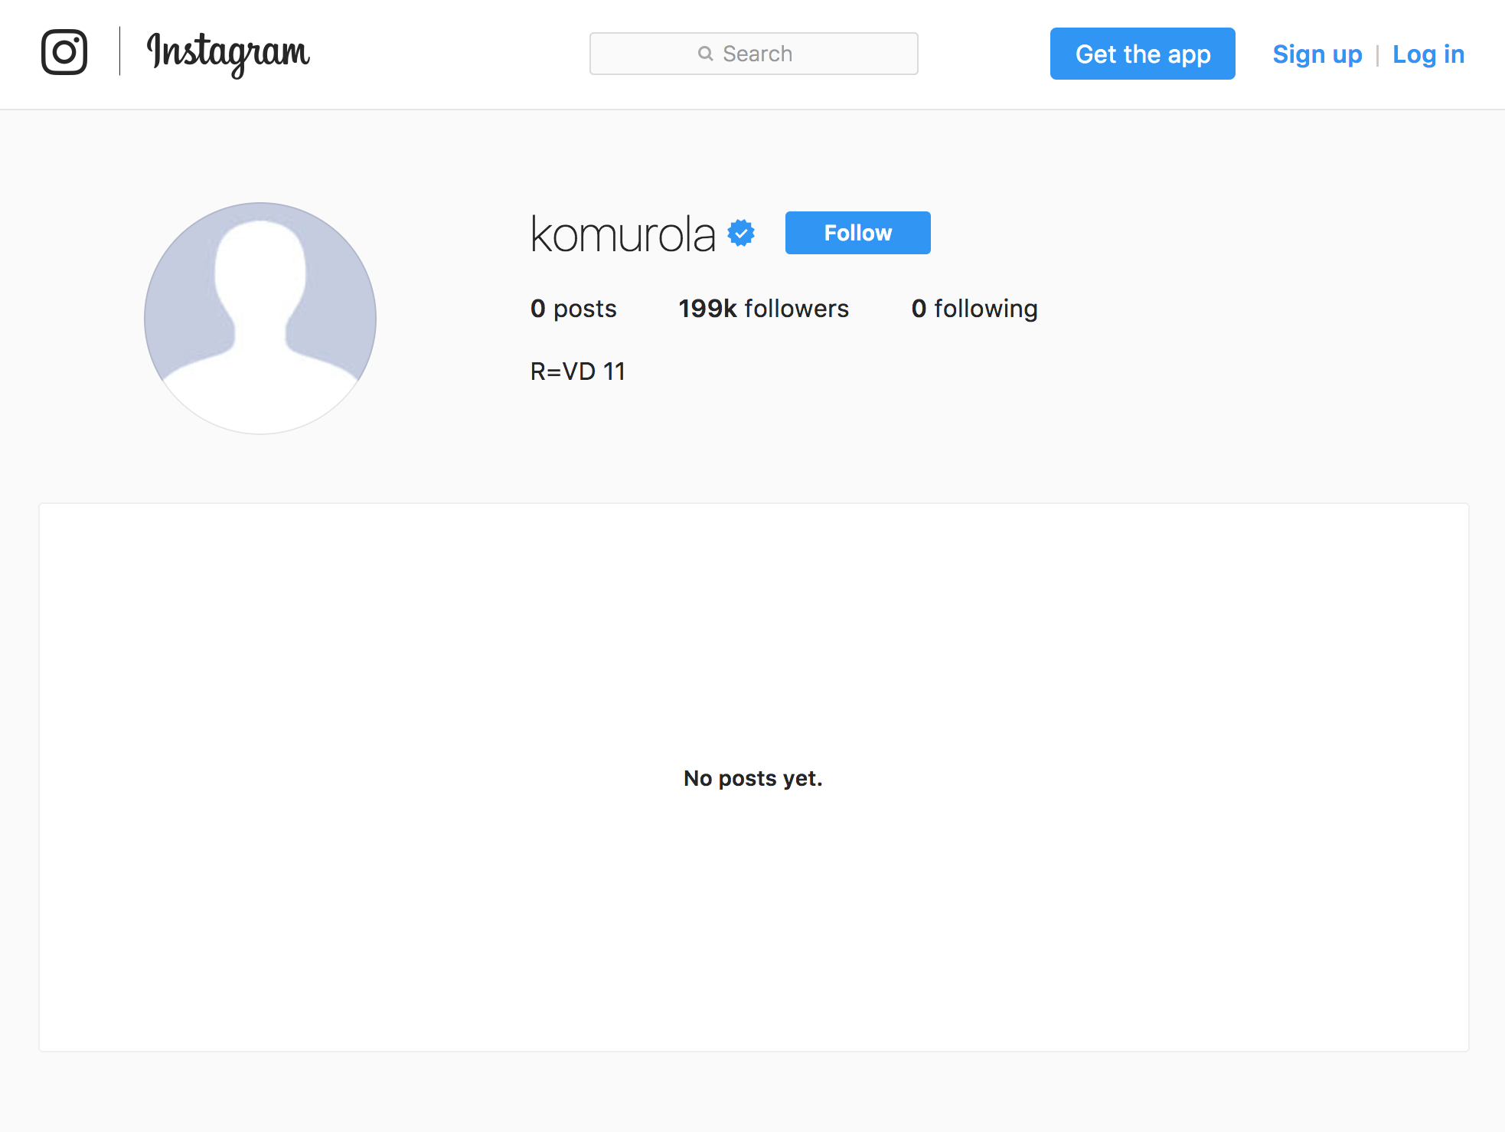The image size is (1505, 1132).
Task: Click the Instagram camera logo icon
Action: tap(64, 52)
